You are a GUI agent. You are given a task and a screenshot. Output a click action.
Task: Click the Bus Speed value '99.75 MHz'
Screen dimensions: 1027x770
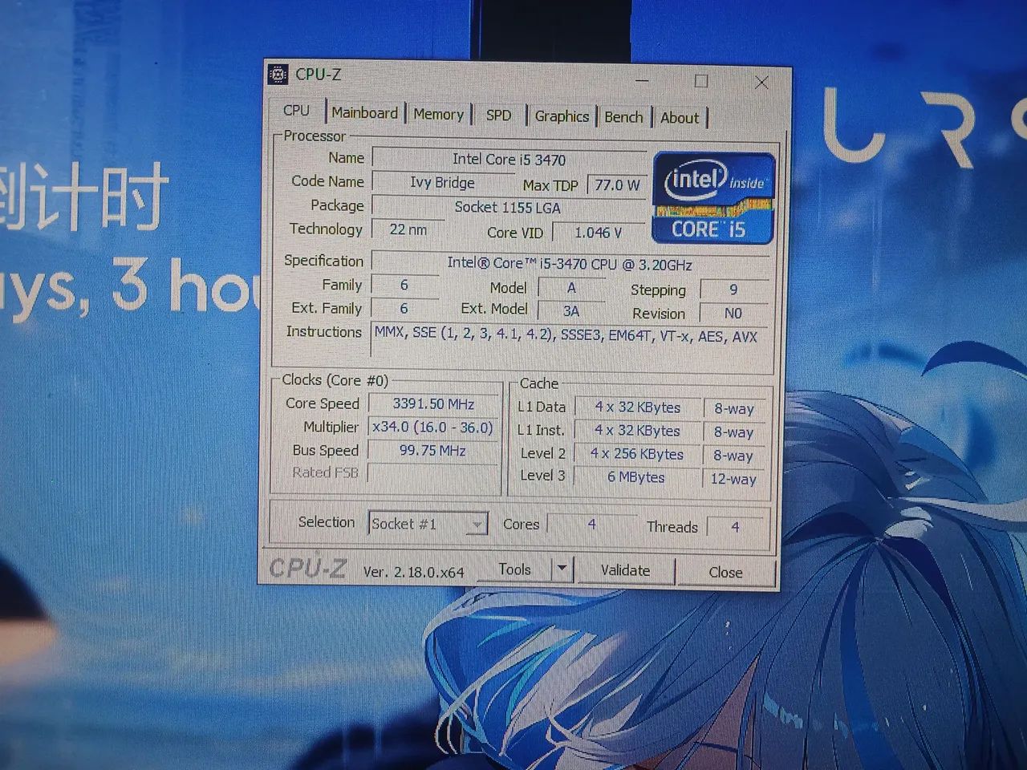point(433,451)
